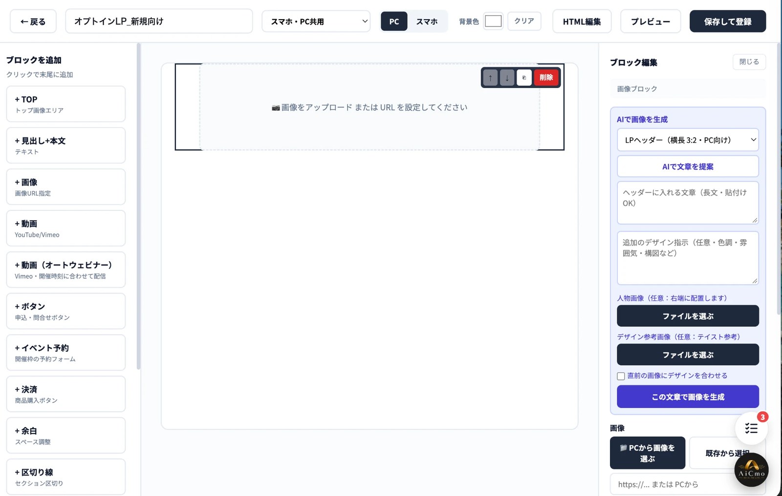Choose file for デザイン参考画像 upload
This screenshot has width=782, height=496.
pos(688,355)
